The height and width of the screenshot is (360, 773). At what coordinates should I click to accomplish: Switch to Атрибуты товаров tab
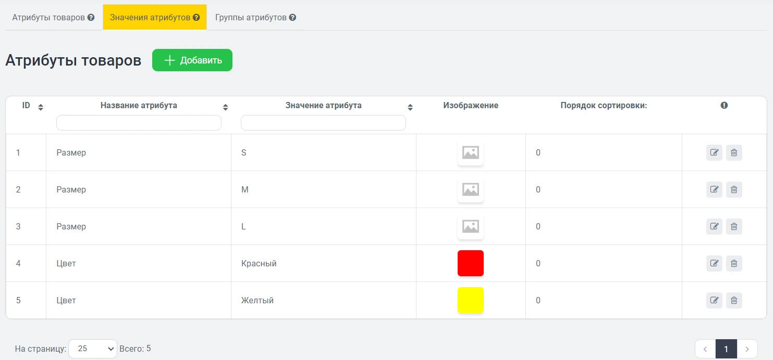[48, 17]
